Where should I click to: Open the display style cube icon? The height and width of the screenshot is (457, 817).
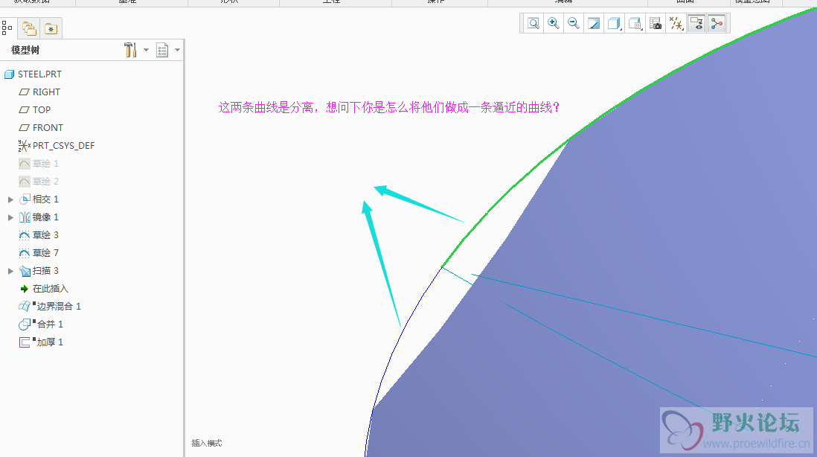pyautogui.click(x=615, y=24)
